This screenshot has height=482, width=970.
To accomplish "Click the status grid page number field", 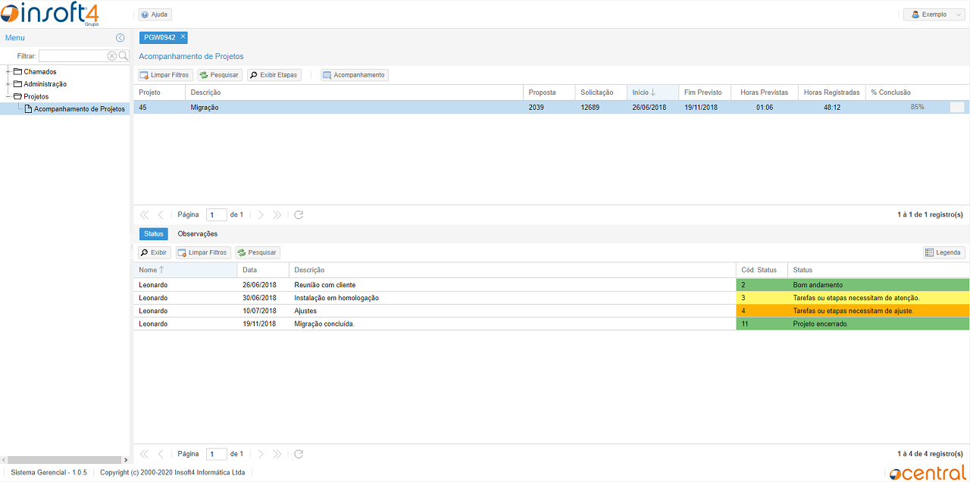I will coord(216,454).
